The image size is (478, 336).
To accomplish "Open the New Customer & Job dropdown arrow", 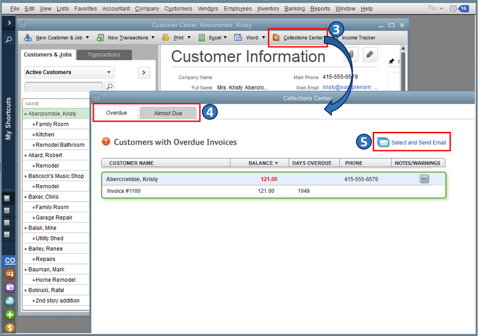I will [x=87, y=37].
